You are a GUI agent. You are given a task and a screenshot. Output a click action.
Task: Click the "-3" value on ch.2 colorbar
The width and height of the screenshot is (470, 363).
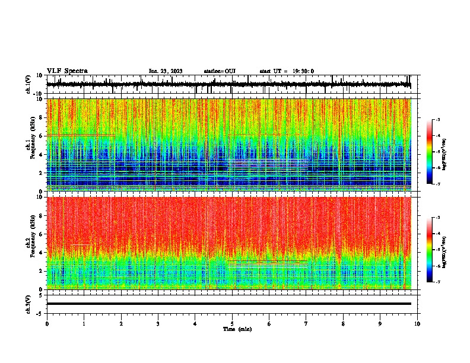[x=437, y=218]
